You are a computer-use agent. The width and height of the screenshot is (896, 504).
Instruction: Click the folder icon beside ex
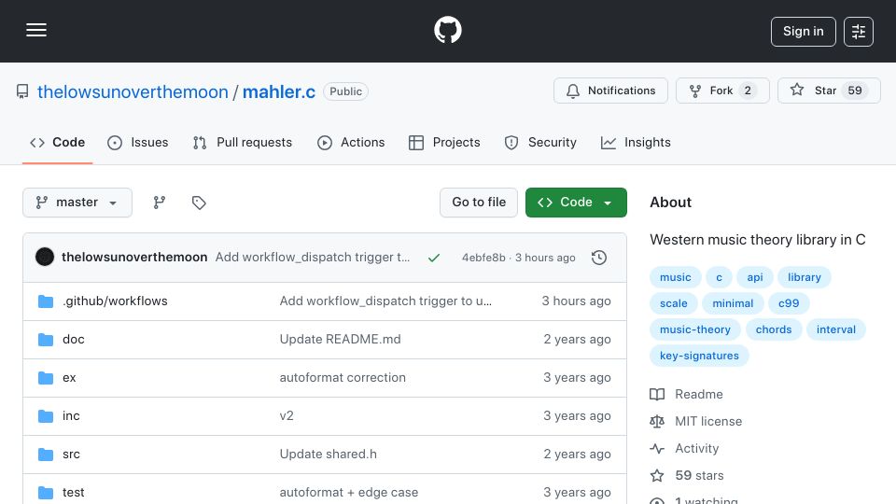tap(46, 378)
